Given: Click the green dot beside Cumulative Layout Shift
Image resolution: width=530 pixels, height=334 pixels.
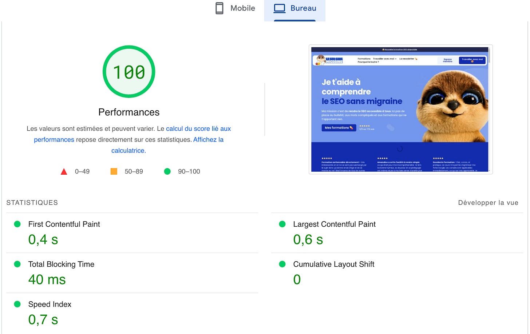Looking at the screenshot, I should click(x=282, y=264).
